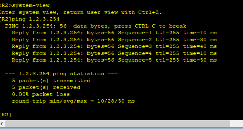Viewport: 243px width, 129px height.
Task: Click the [R2] prompt at the cursor line
Action: (5, 115)
